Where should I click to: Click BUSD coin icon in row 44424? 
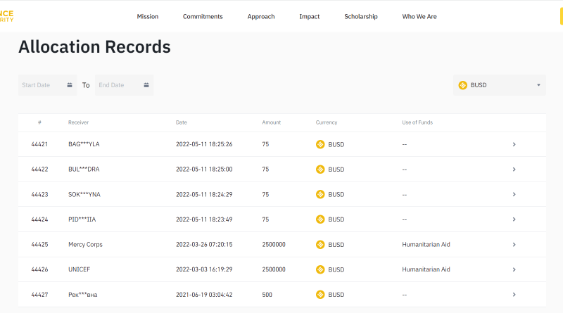point(320,219)
